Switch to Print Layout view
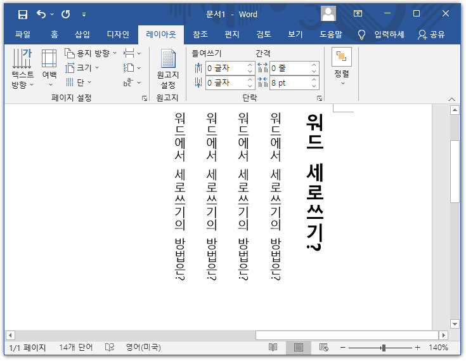Viewport: 466px width, 361px height. [299, 347]
